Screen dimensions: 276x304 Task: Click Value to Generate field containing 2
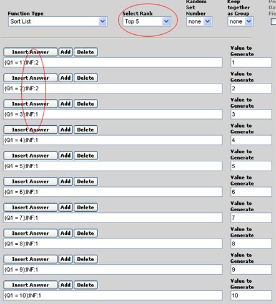pos(251,88)
